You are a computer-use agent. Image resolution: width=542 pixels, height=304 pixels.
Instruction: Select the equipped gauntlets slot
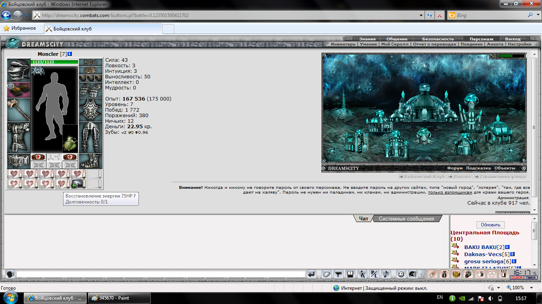point(90,90)
